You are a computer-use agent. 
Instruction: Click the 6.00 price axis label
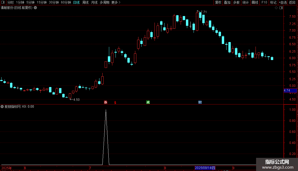[x=292, y=58]
